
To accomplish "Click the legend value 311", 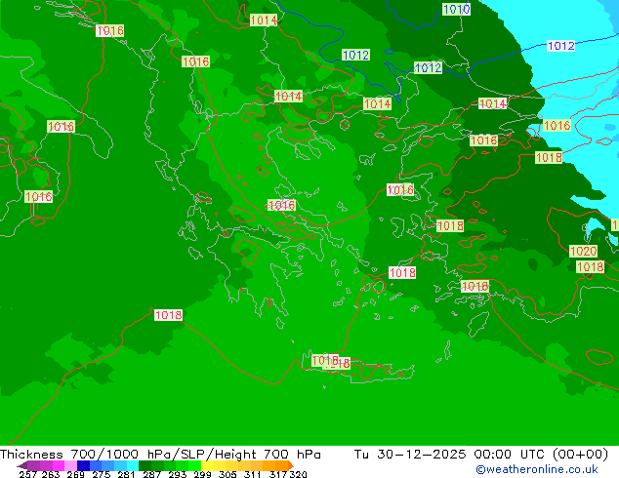I will [x=253, y=474].
